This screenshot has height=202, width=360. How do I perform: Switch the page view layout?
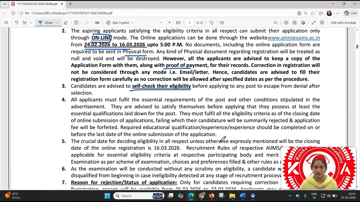point(222,23)
